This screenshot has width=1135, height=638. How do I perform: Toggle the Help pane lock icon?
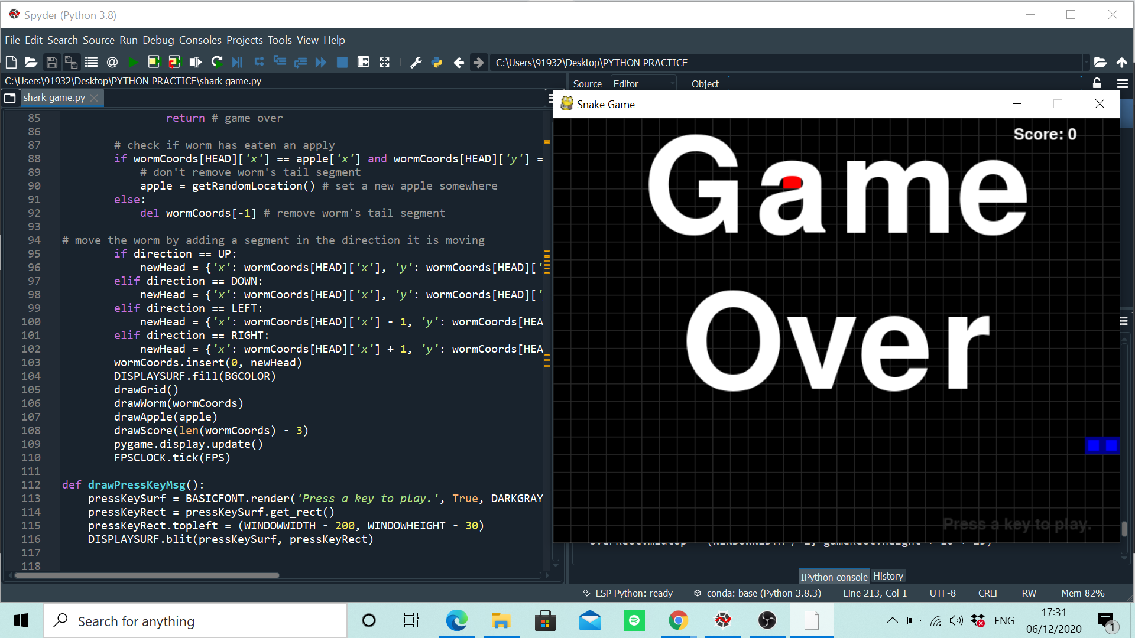[1097, 83]
